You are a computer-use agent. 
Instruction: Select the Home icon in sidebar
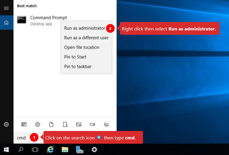click(x=6, y=23)
